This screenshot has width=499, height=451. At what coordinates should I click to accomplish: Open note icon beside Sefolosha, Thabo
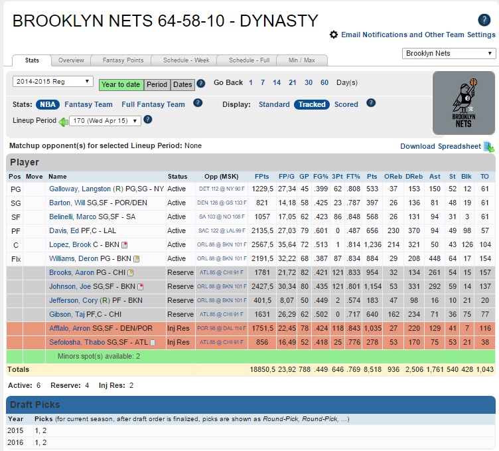tap(153, 343)
